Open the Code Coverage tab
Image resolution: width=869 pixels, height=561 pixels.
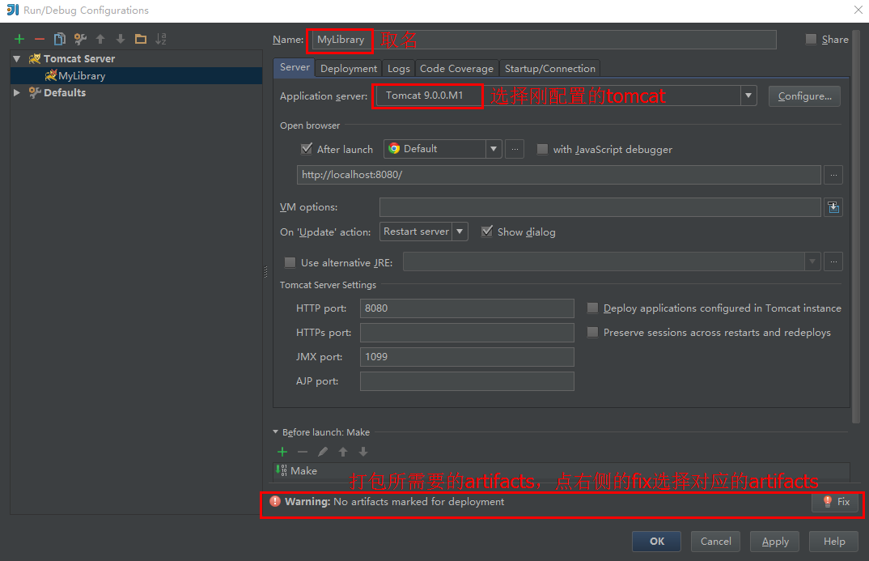coord(456,68)
